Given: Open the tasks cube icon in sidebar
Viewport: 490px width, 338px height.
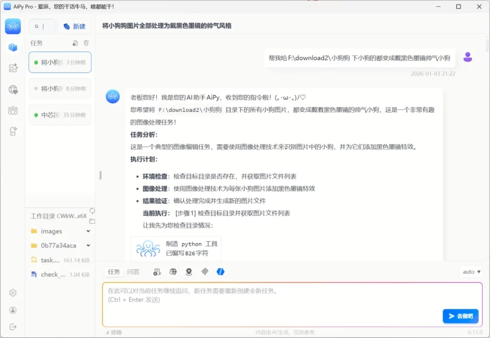Looking at the screenshot, I should click(x=13, y=47).
